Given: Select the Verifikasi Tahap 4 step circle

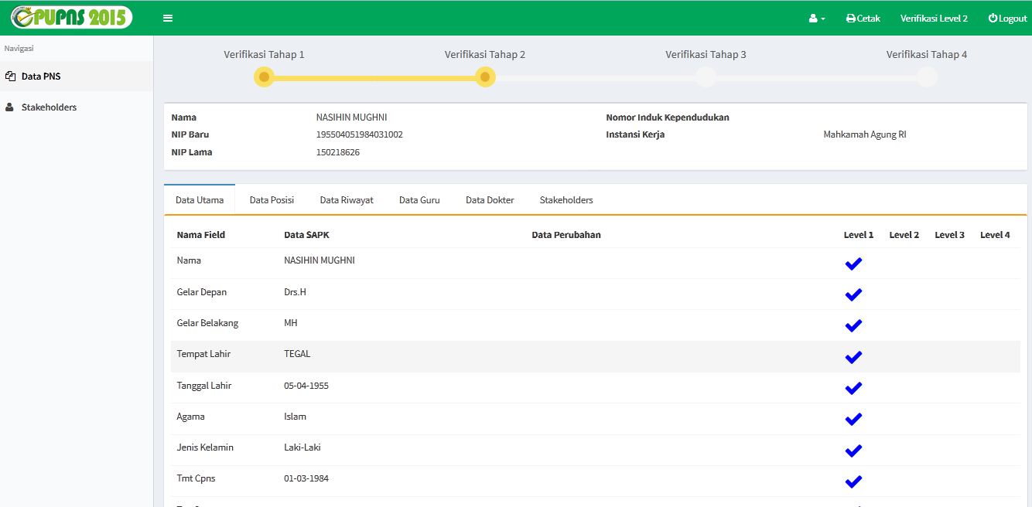Looking at the screenshot, I should (927, 77).
